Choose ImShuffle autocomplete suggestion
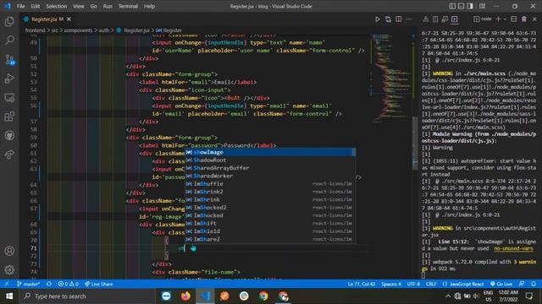This screenshot has width=542, height=304. (270, 184)
